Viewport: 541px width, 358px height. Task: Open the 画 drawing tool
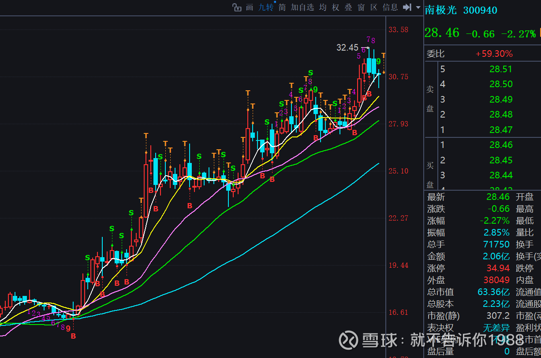(250, 7)
